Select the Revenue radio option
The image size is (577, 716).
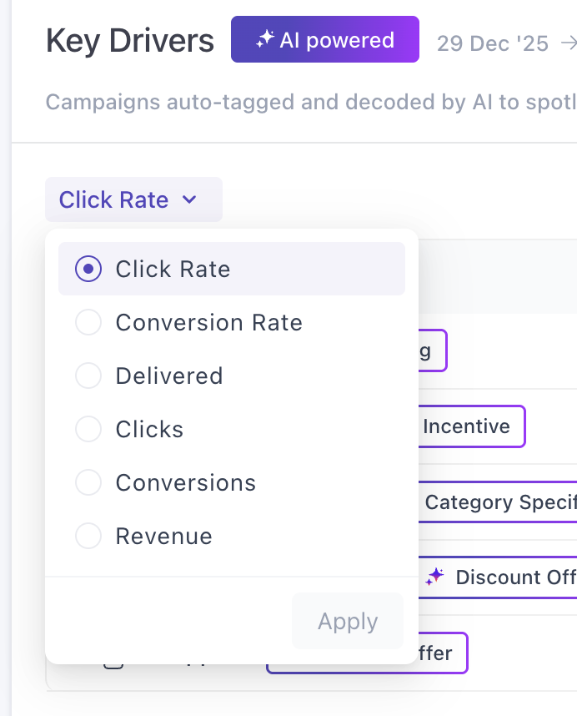coord(88,536)
